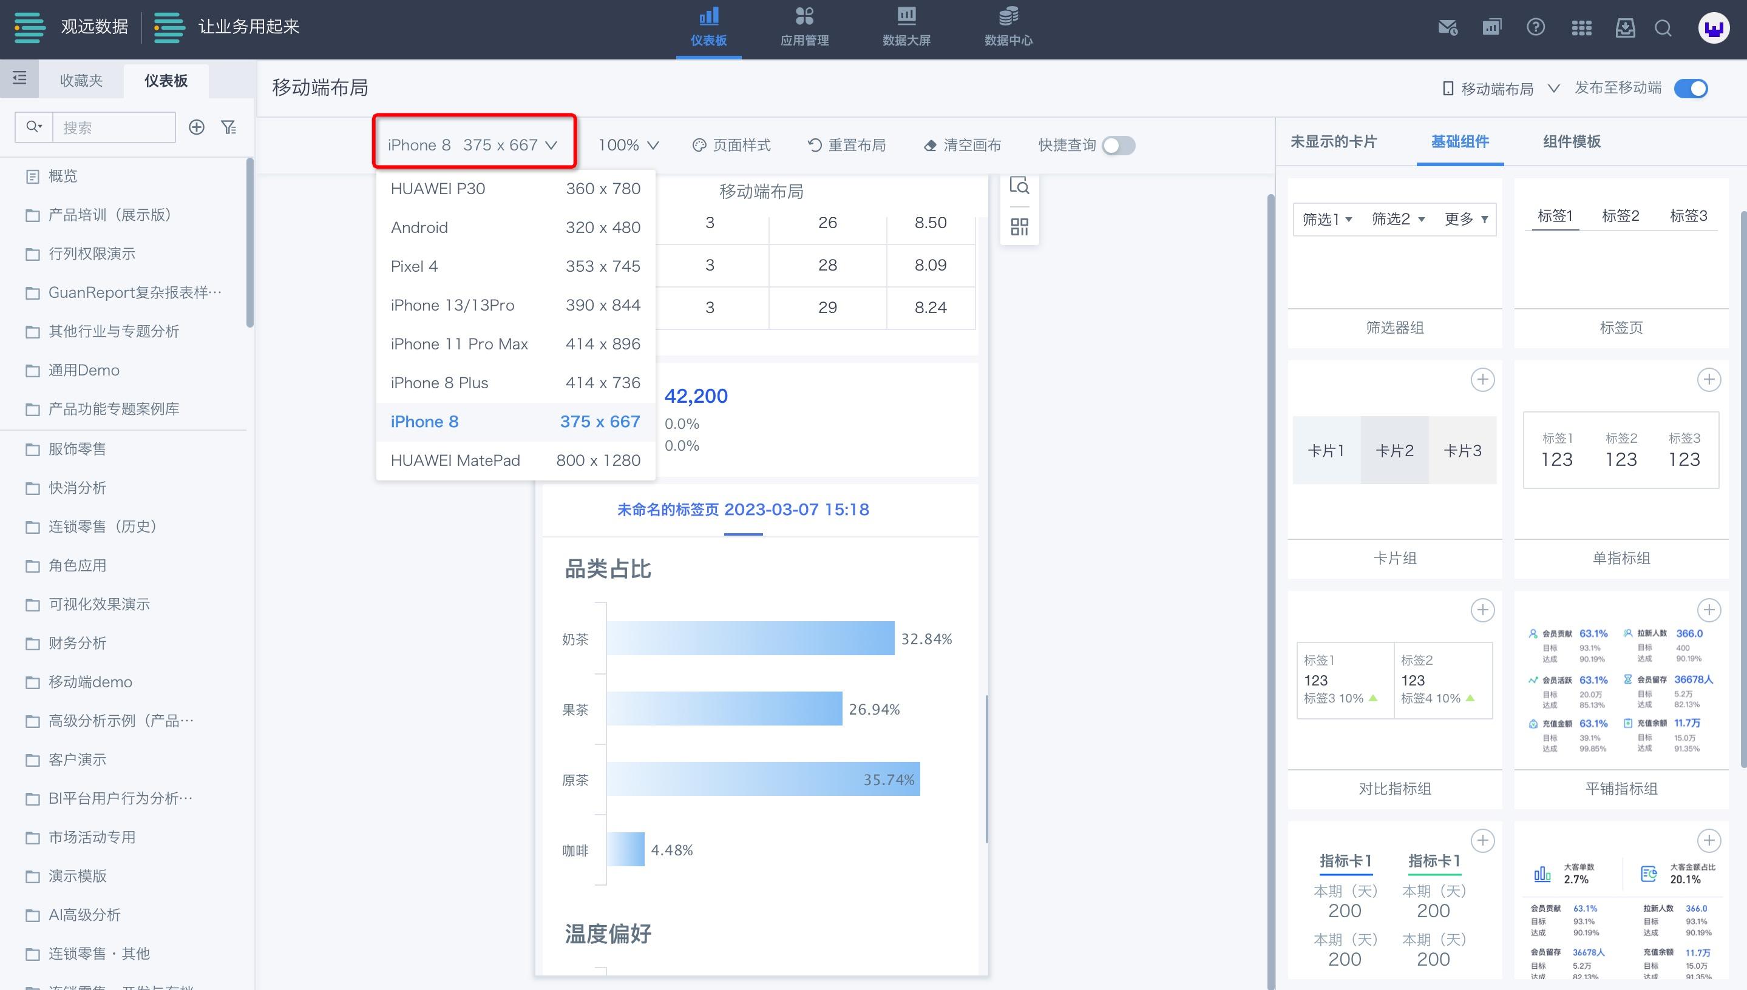Click the download inbox icon
Screen dimensions: 1747x990
tap(1625, 27)
